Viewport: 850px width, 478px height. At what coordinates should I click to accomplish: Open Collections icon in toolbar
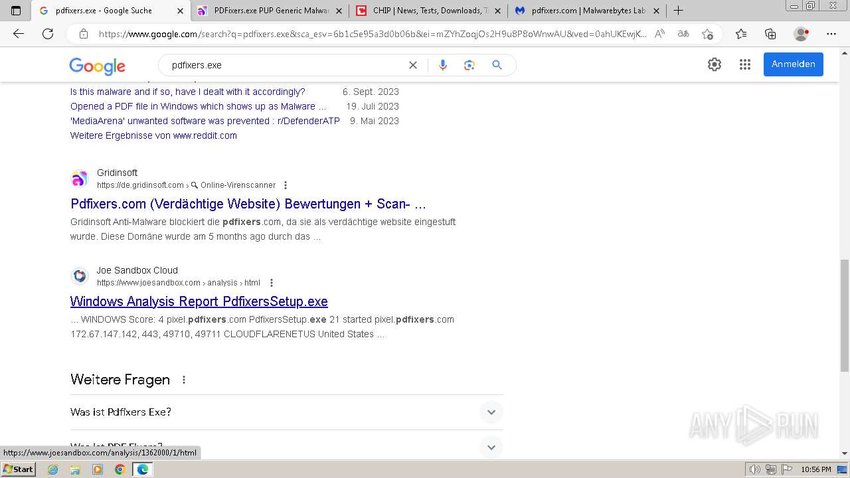point(770,34)
